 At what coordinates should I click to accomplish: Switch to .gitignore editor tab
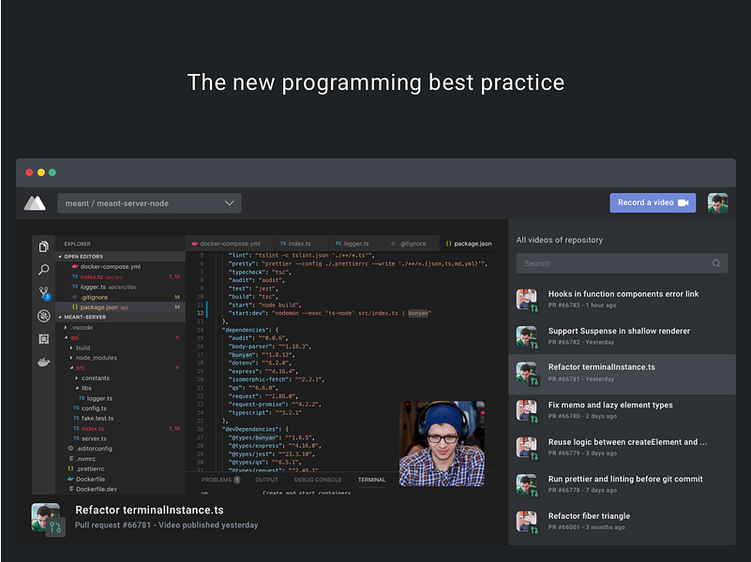411,244
